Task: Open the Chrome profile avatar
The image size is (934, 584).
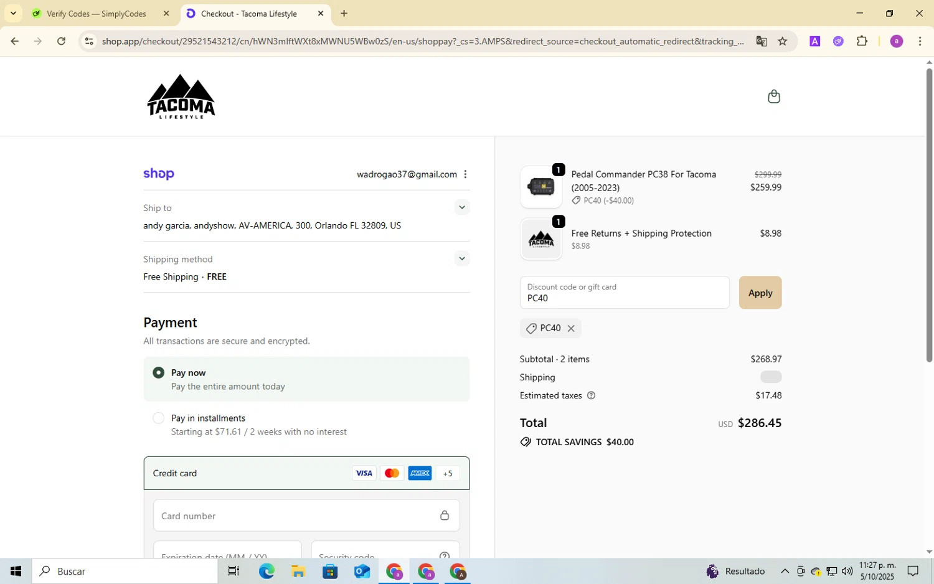Action: [x=897, y=41]
